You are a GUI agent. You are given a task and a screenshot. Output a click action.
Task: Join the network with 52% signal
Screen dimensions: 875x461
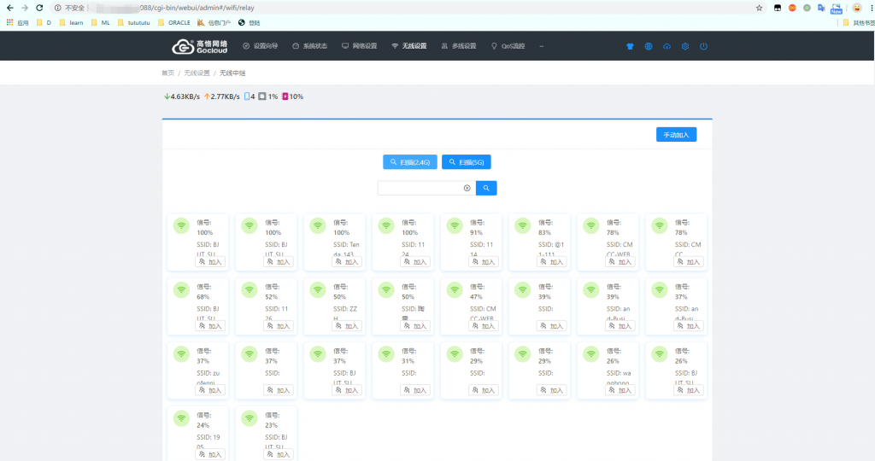point(279,326)
